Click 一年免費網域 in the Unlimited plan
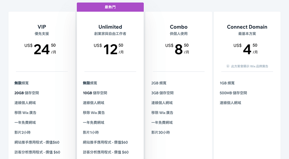The width and height of the screenshot is (289, 159). point(93,122)
